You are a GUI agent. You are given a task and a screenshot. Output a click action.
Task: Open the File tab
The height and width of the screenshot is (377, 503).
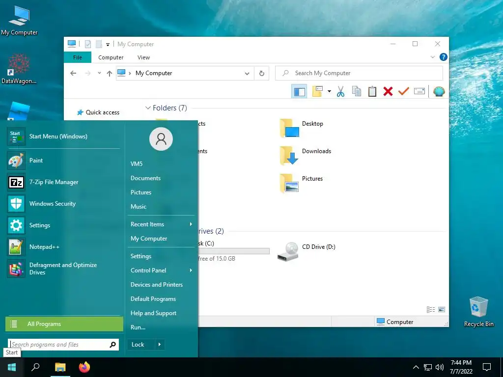coord(78,57)
